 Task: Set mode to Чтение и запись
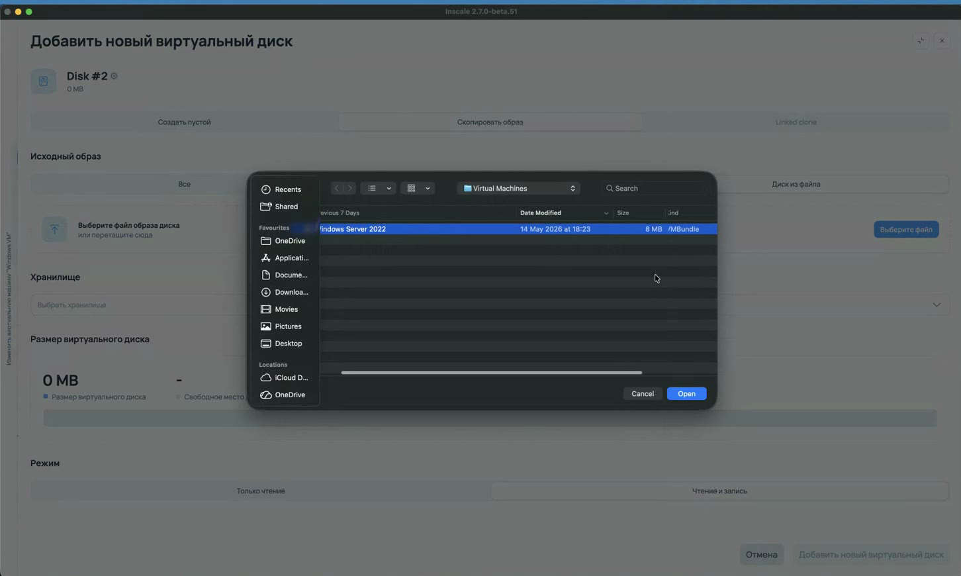tap(719, 491)
